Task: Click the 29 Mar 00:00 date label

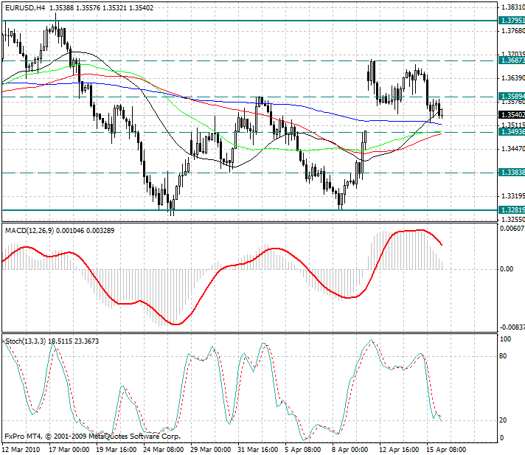Action: point(211,449)
